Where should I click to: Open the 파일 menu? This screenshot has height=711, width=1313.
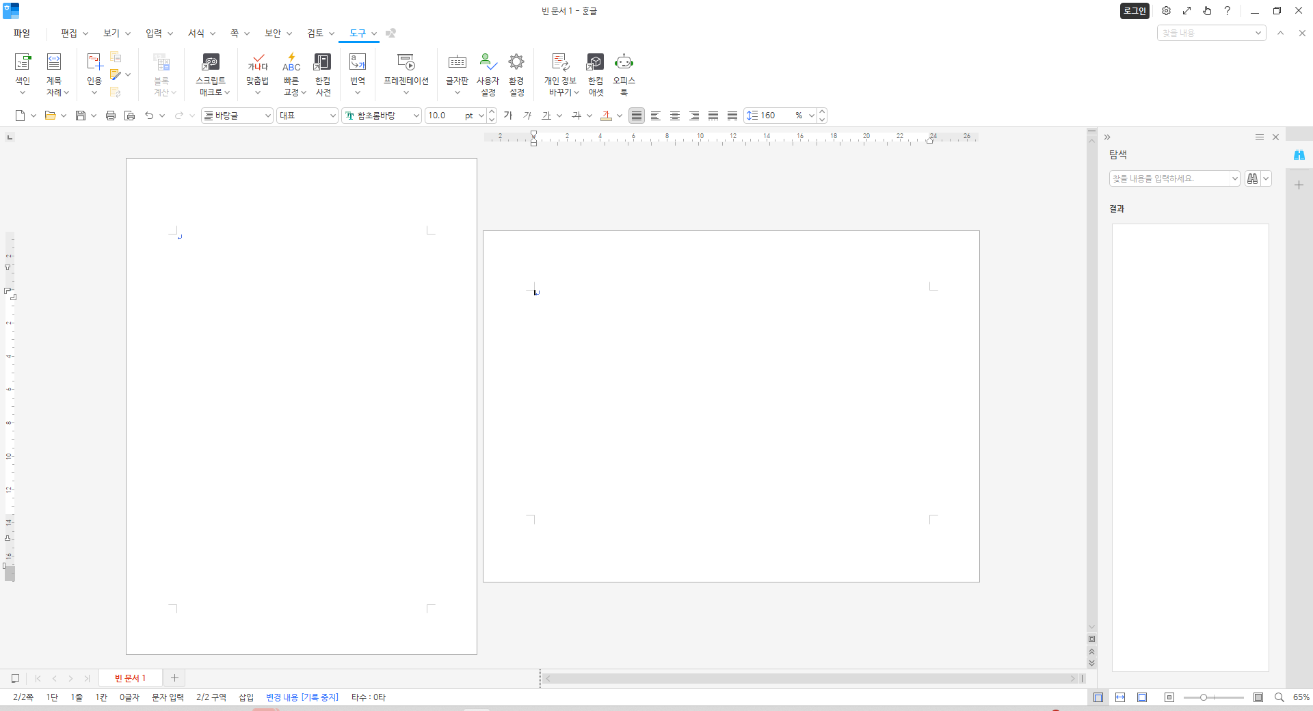point(22,33)
